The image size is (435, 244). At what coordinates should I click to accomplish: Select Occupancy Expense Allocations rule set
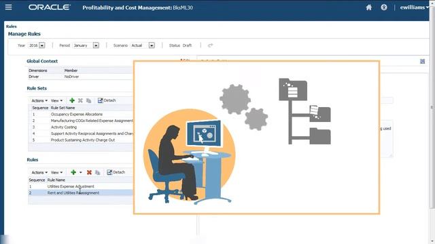pyautogui.click(x=80, y=115)
